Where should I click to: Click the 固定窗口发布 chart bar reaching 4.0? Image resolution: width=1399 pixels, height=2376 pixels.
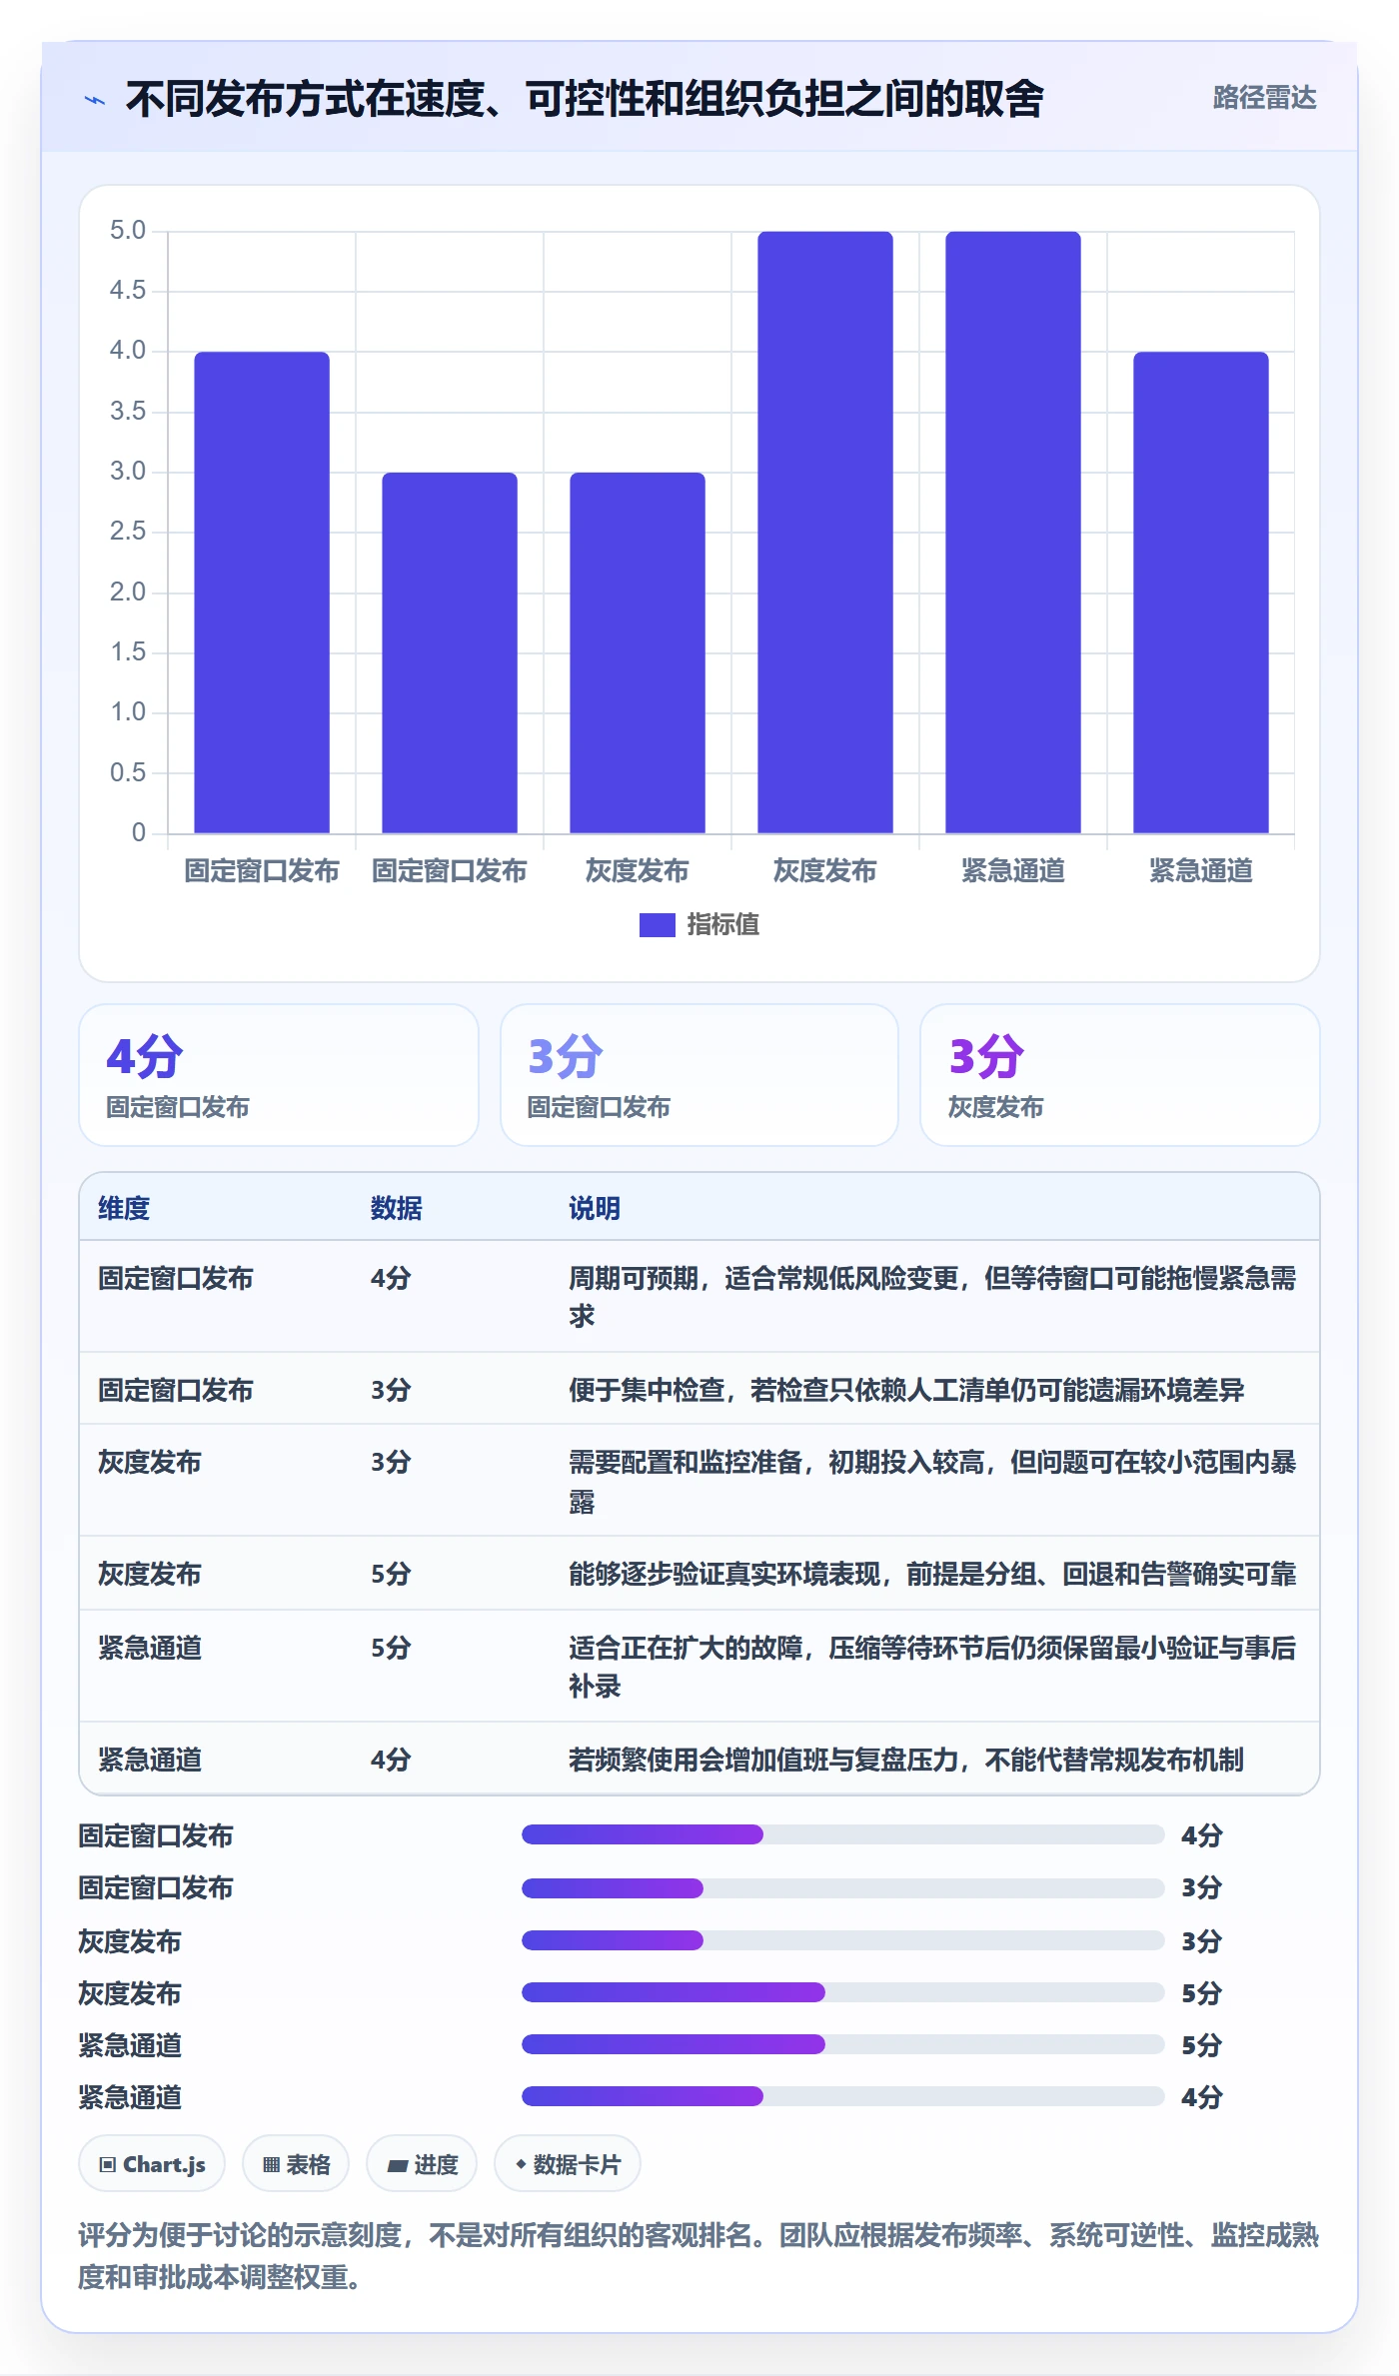pos(262,593)
